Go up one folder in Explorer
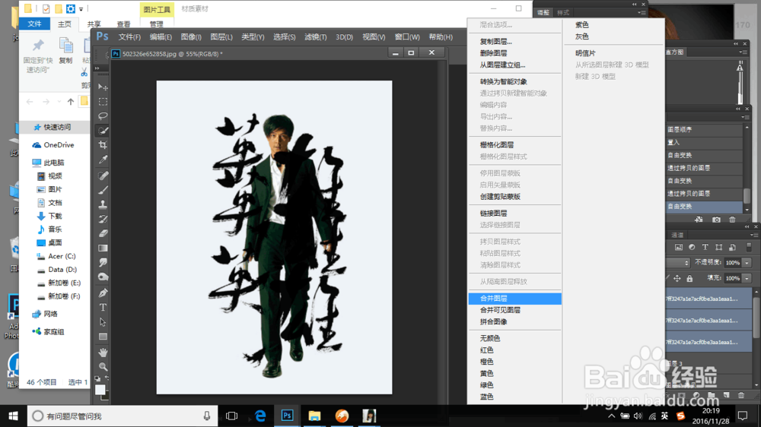 71,102
